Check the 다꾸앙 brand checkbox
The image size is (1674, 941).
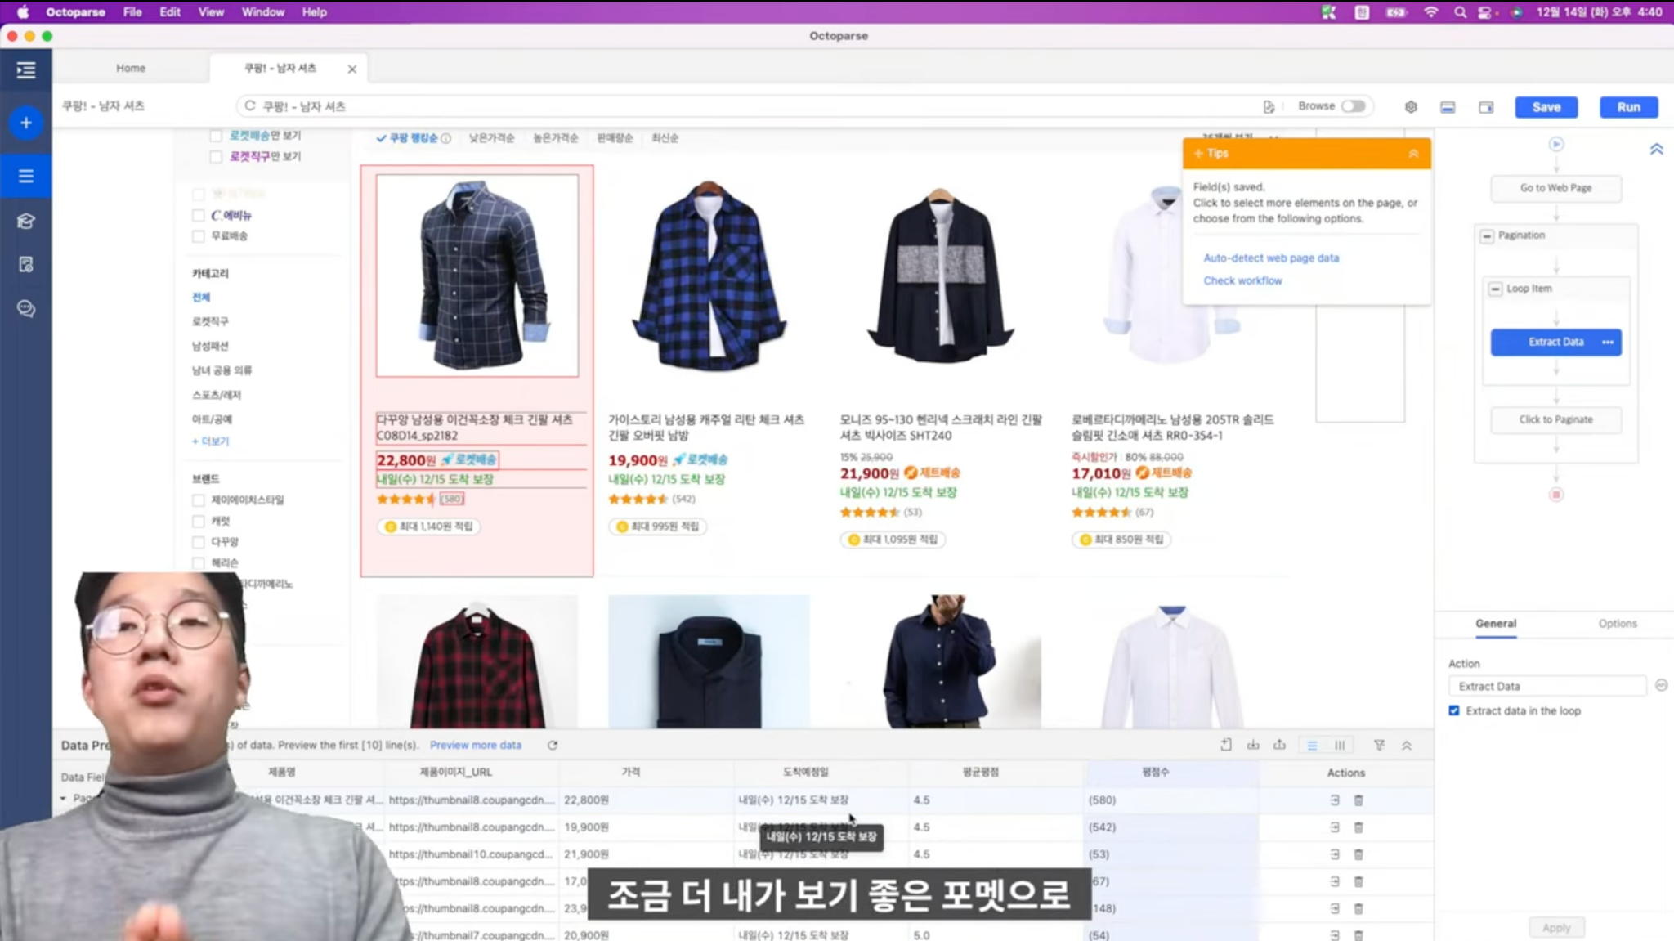[x=198, y=542]
